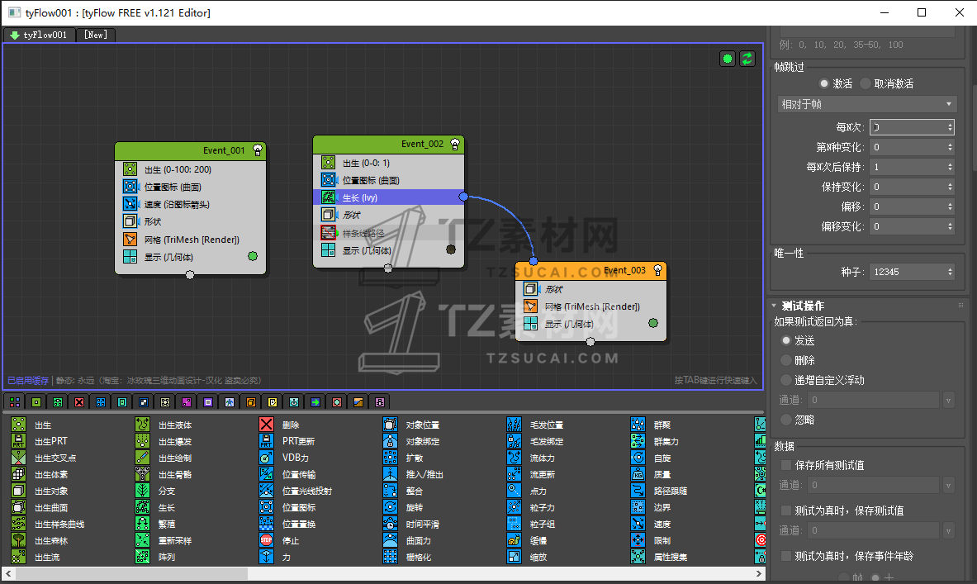Screen dimensions: 977x584
Task: Click the Event_002 title bar
Action: [388, 144]
